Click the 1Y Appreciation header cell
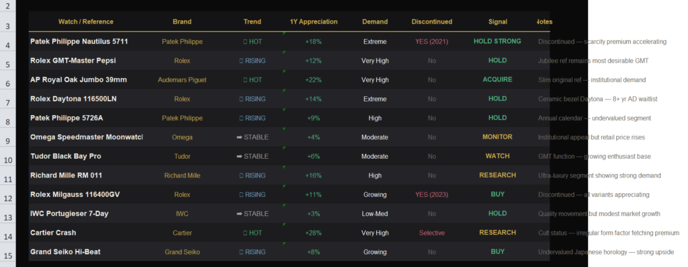This screenshot has height=267, width=688. click(314, 22)
